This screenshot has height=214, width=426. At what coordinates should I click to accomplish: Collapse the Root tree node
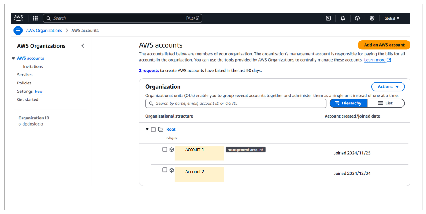coord(147,129)
